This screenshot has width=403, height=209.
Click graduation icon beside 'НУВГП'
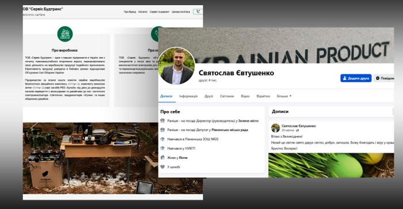162,149
